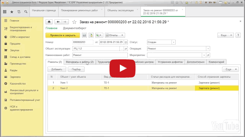This screenshot has height=137, width=245.
Task: Click highlighted Зарплата (ремонт) cell in row 2
Action: coord(217,88)
